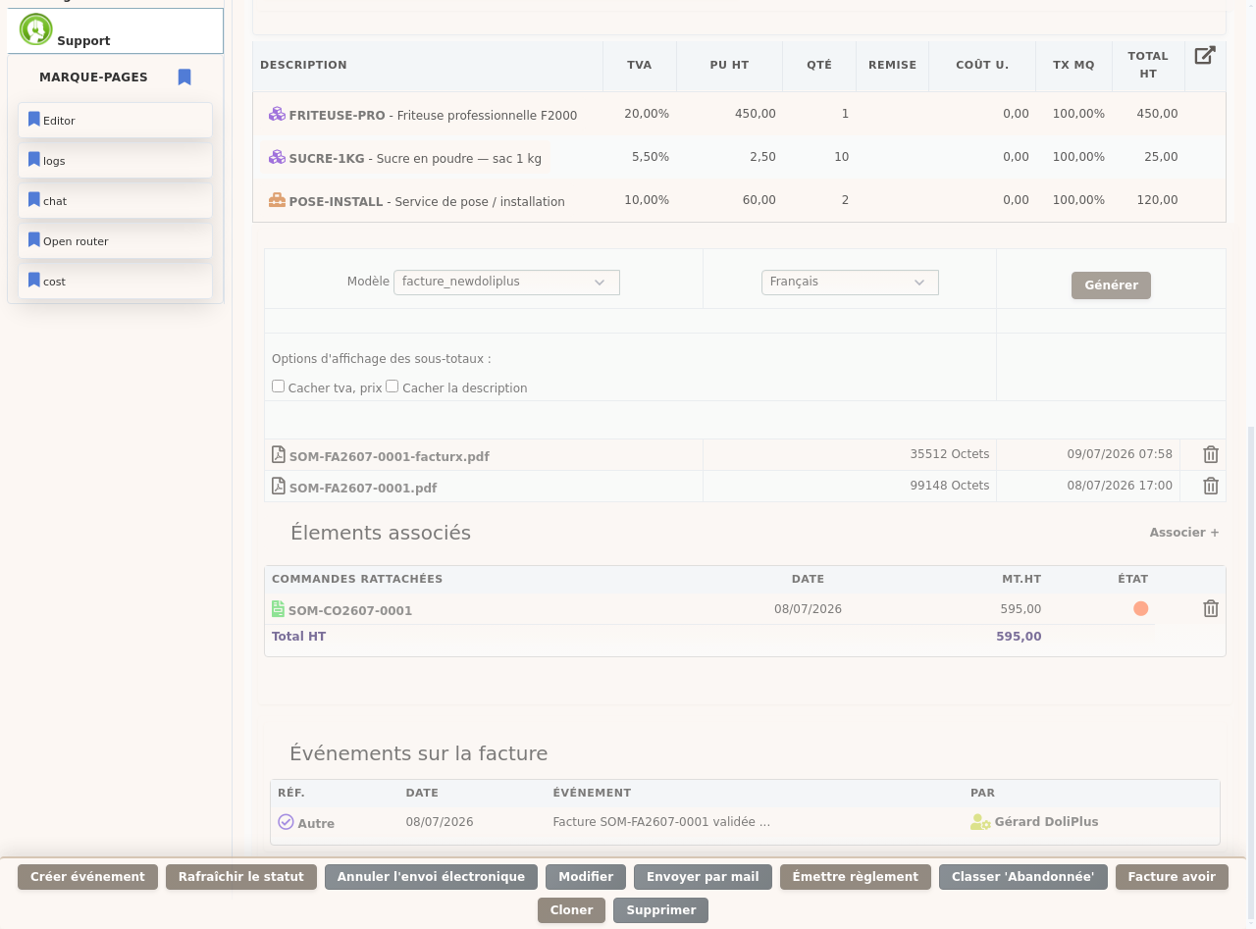Viewport: 1256px width, 929px height.
Task: Open the chat bookmark
Action: tap(115, 201)
